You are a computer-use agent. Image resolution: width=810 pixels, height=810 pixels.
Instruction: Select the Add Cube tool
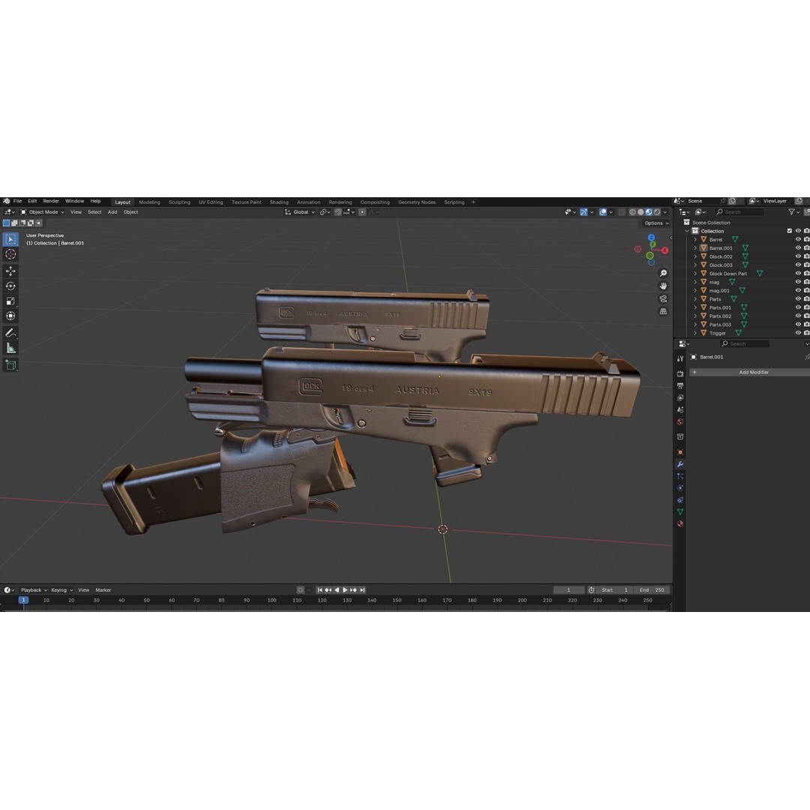tap(10, 364)
